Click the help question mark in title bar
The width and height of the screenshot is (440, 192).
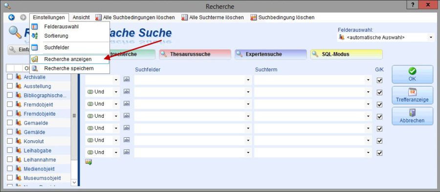click(x=413, y=5)
